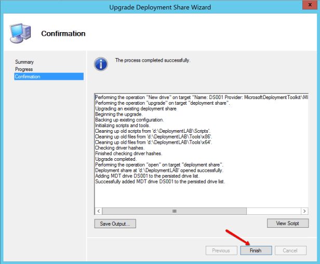Click the output log's left scroll arrow
The width and height of the screenshot is (320, 264).
[98, 212]
